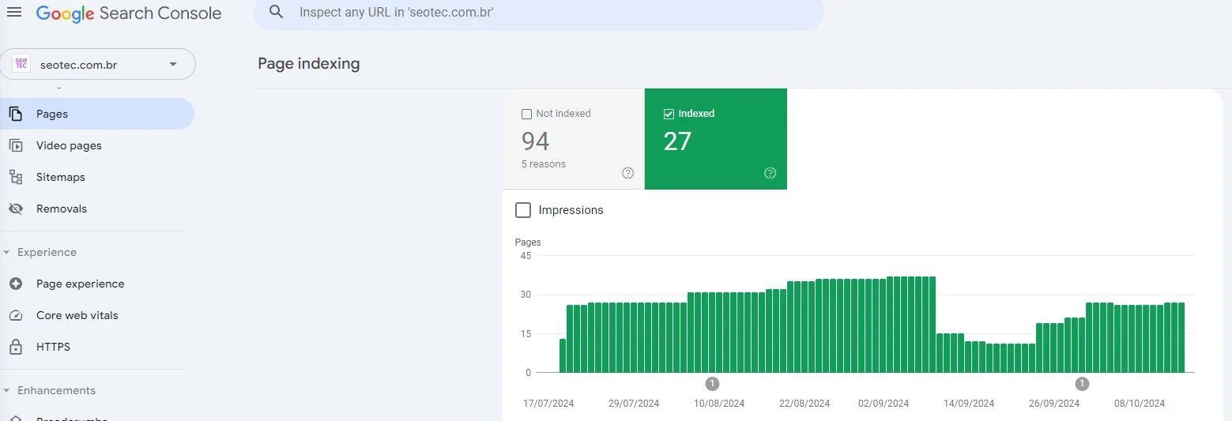The image size is (1232, 421).
Task: Focus the Inspect any URL field
Action: (x=539, y=13)
